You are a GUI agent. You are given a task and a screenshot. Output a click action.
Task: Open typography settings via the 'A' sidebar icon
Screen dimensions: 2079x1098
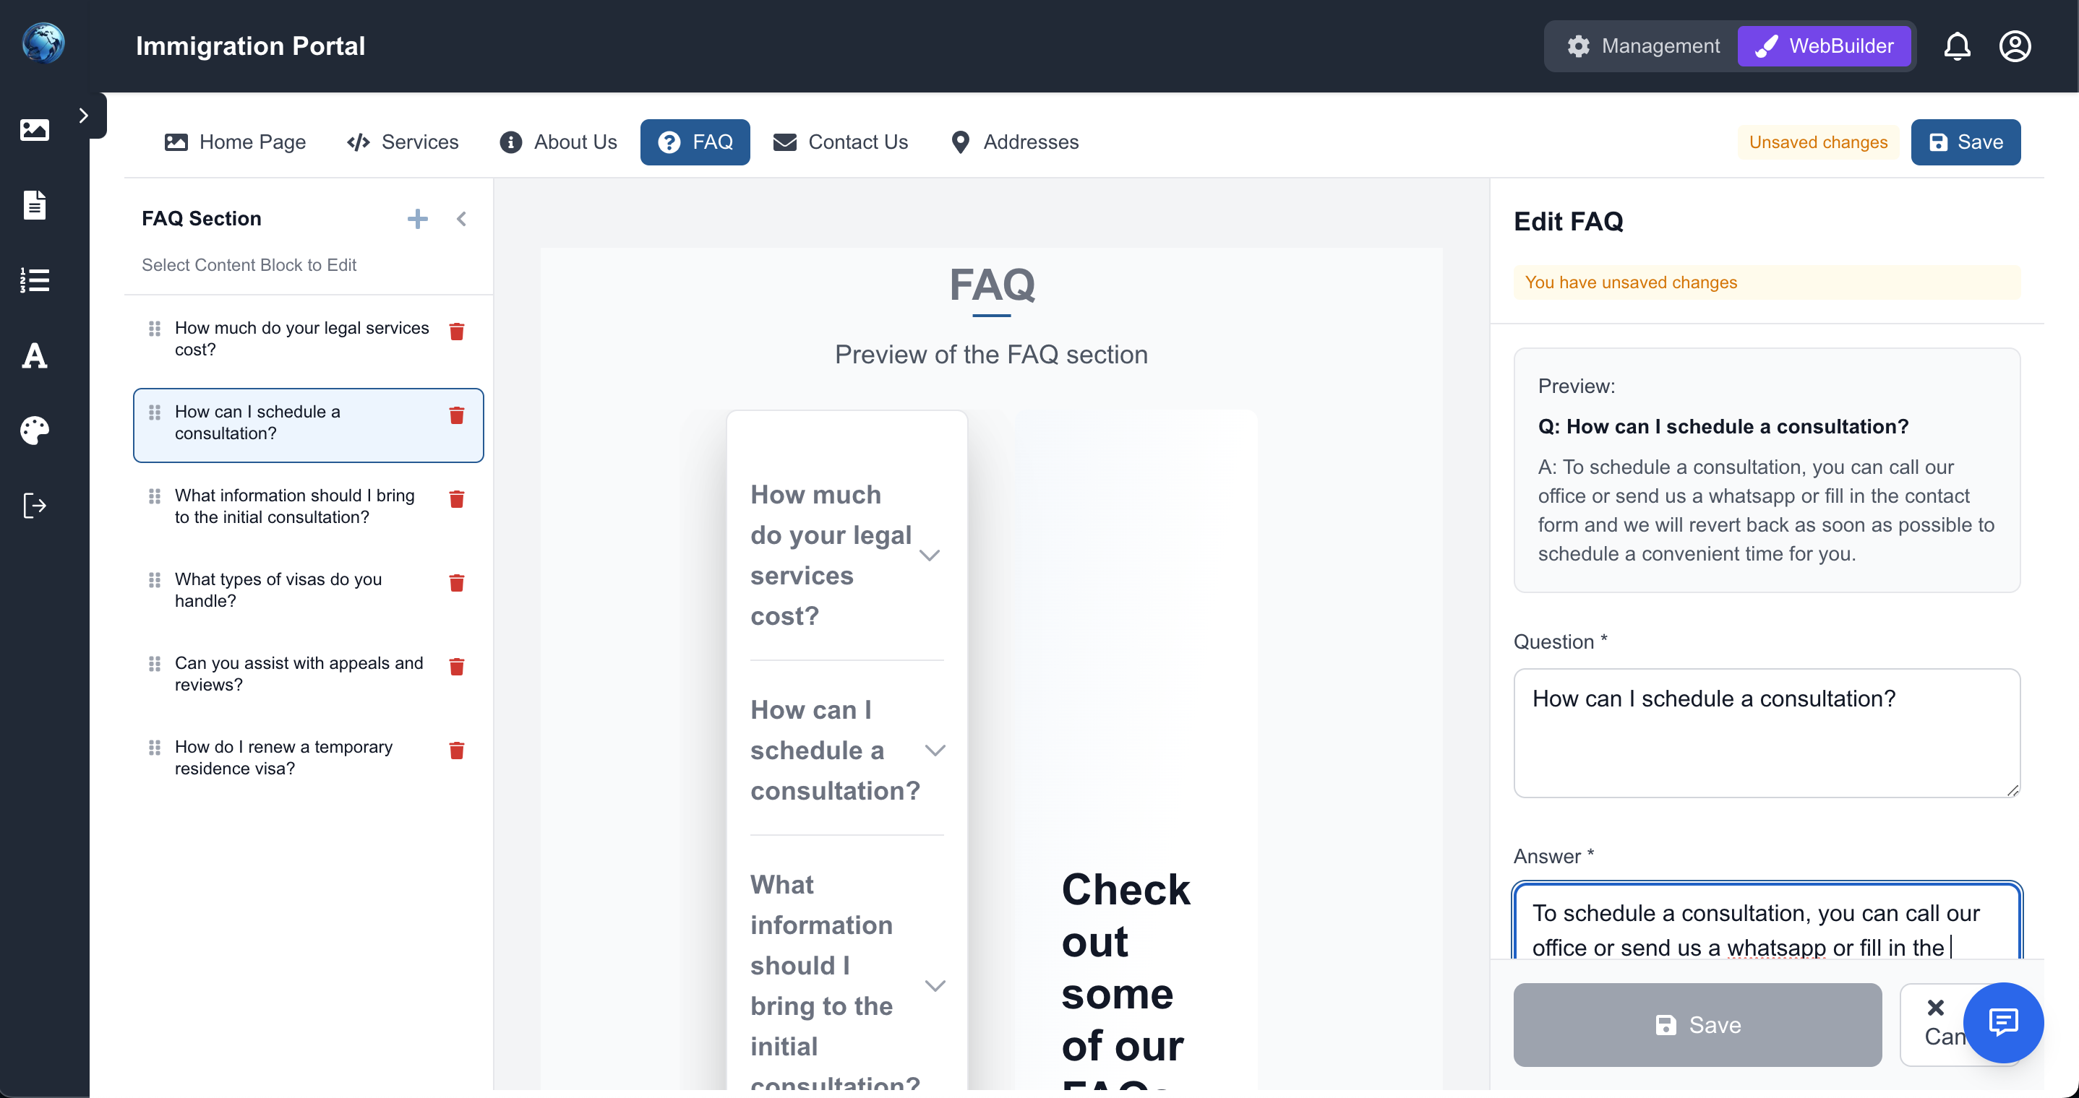(34, 356)
